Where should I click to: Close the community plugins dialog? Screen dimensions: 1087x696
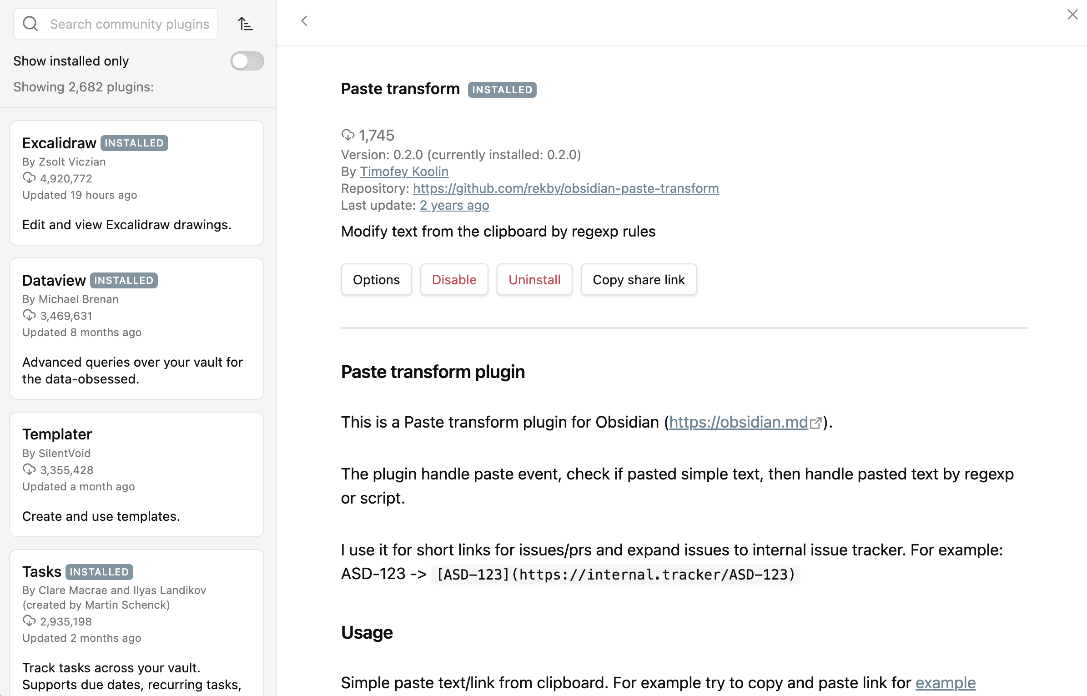1072,15
